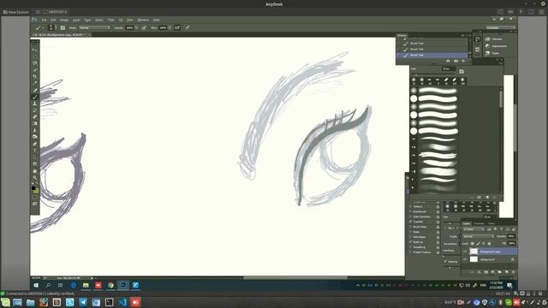Open the Styles panel button
This screenshot has width=548, height=308.
(492, 53)
